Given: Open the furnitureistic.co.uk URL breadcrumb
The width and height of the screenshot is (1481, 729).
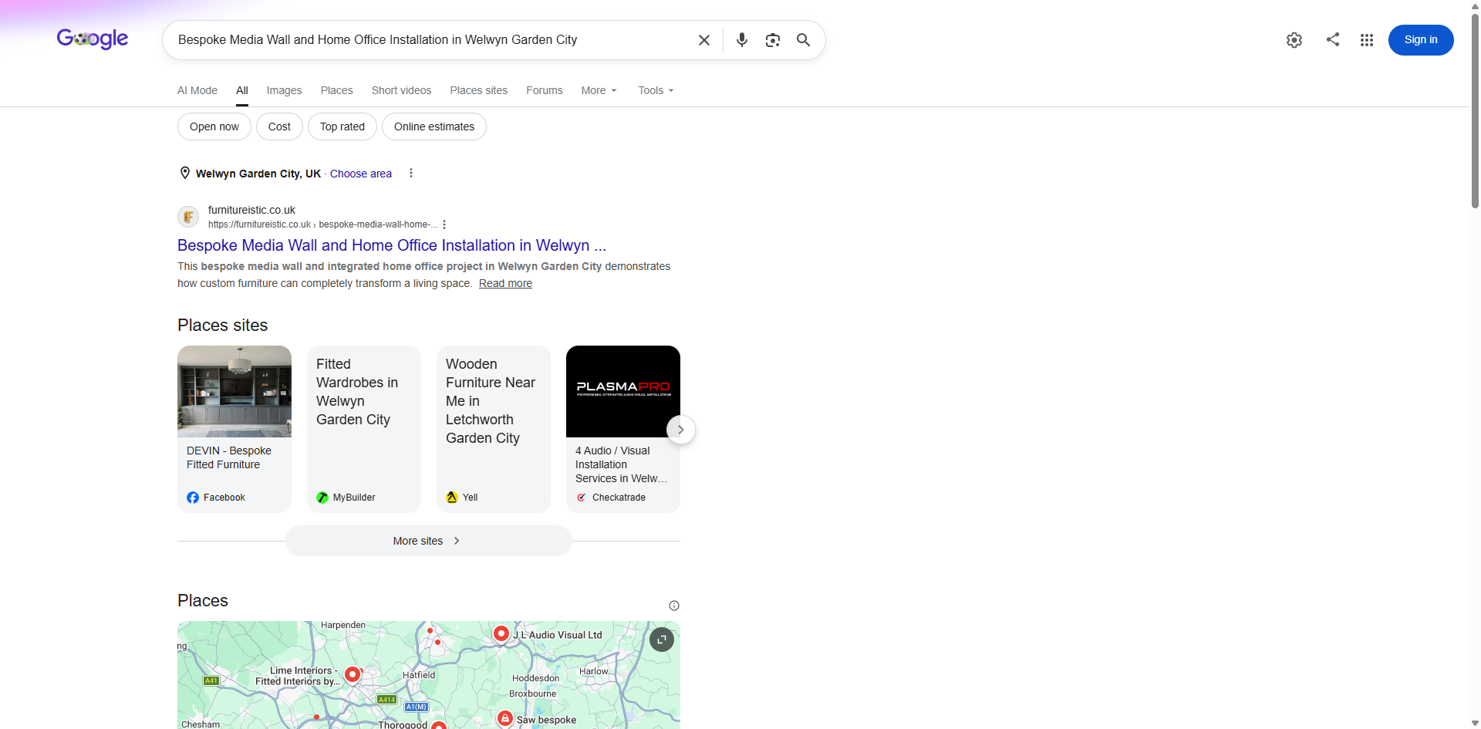Looking at the screenshot, I should coord(322,224).
